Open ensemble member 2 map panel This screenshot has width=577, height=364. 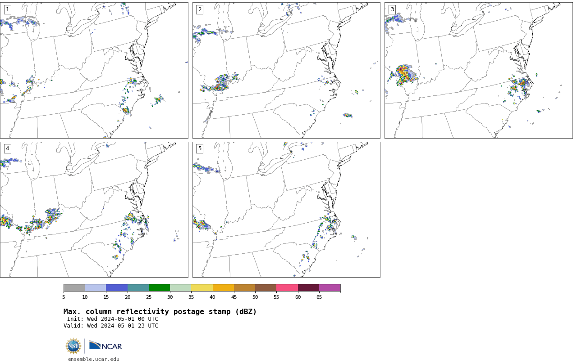[x=286, y=70]
